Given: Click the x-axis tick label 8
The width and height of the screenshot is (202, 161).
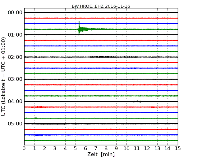Looking at the screenshot, I should coord(106,149).
